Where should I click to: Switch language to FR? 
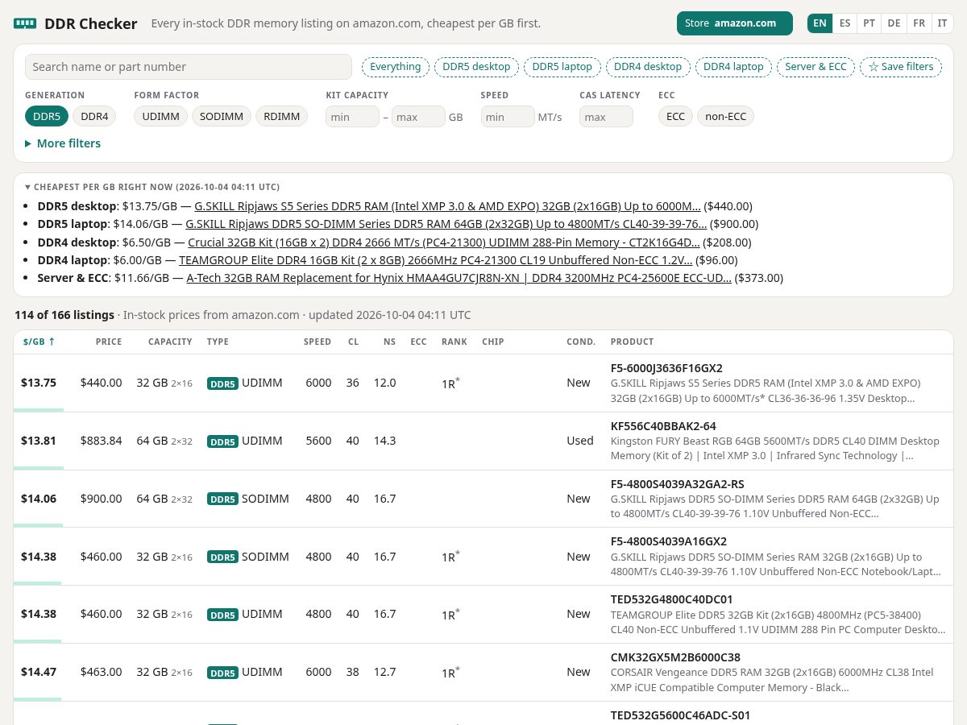919,23
